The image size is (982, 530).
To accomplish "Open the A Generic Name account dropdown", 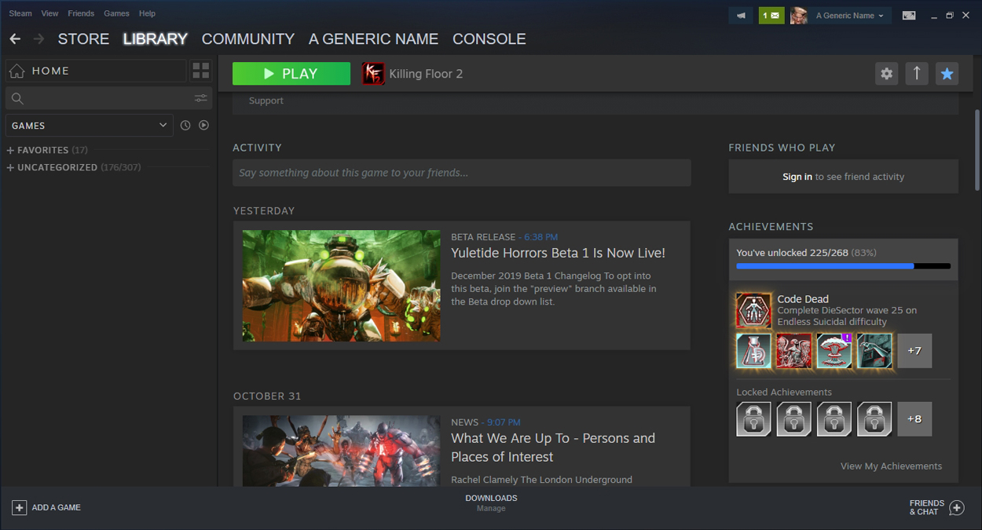I will [849, 15].
